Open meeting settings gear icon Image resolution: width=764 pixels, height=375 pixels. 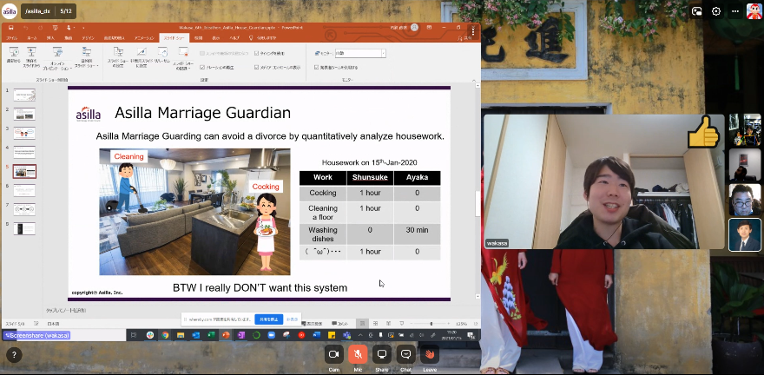tap(715, 11)
